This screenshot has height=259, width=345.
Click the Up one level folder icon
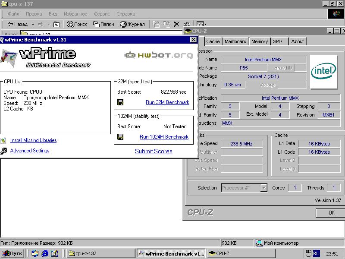(x=56, y=24)
